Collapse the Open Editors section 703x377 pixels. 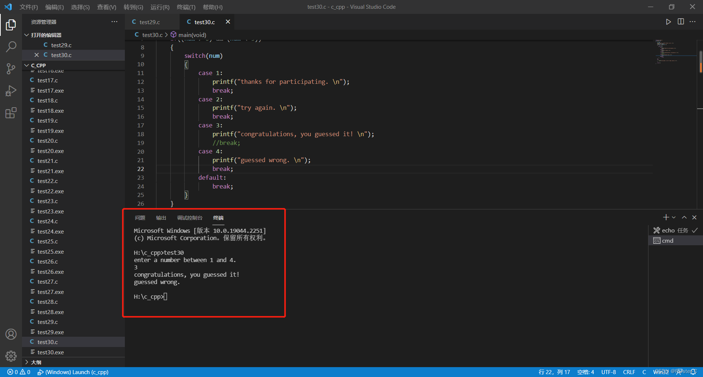[x=73, y=35]
